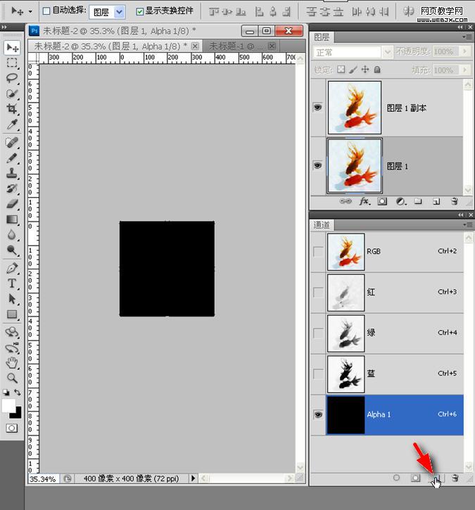475x510 pixels.
Task: Switch to 未标题-1 document tab
Action: tap(241, 46)
